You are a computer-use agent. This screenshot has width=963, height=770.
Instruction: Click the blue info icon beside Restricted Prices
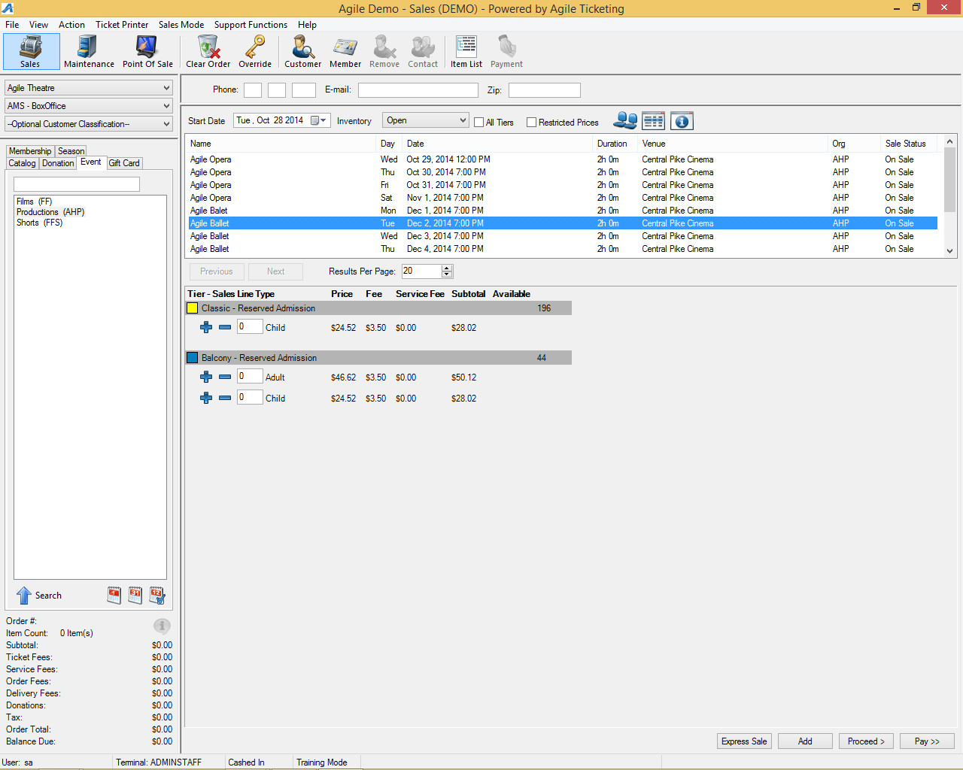682,120
